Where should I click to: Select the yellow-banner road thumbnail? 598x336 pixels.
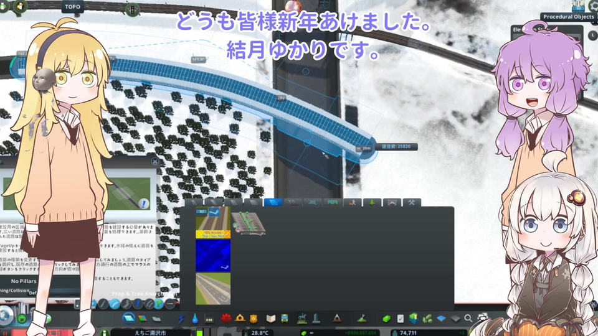(x=213, y=223)
